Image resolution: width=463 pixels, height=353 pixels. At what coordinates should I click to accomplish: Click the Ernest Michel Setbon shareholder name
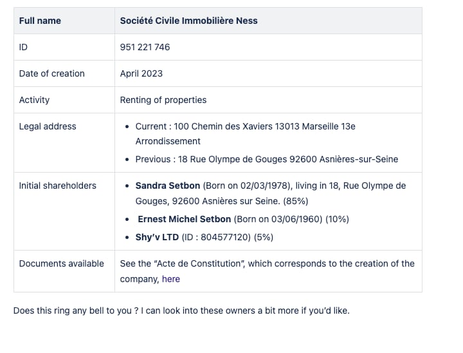point(185,219)
